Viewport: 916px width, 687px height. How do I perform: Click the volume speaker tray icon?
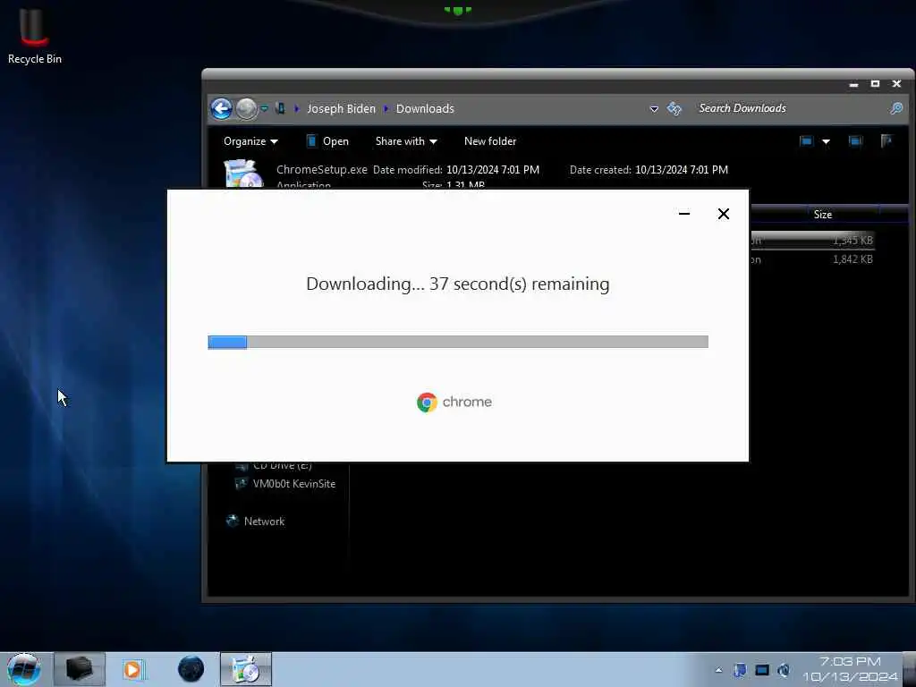784,670
